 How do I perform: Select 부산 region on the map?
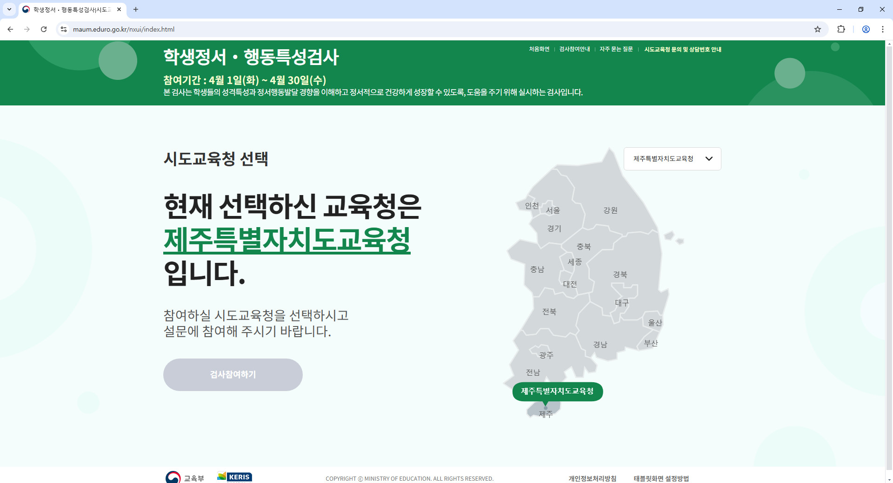(651, 343)
